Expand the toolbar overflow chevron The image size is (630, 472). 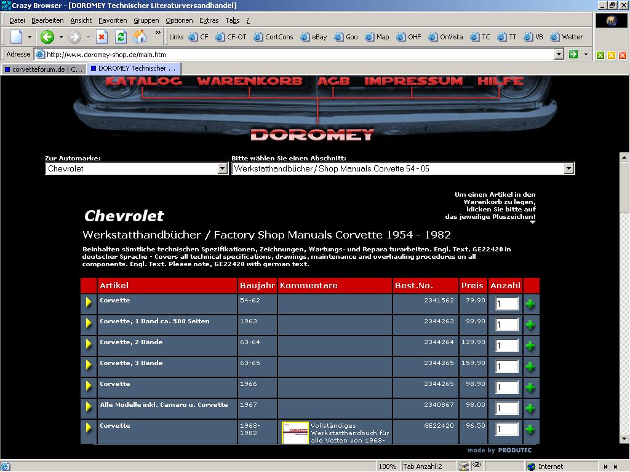(x=158, y=33)
